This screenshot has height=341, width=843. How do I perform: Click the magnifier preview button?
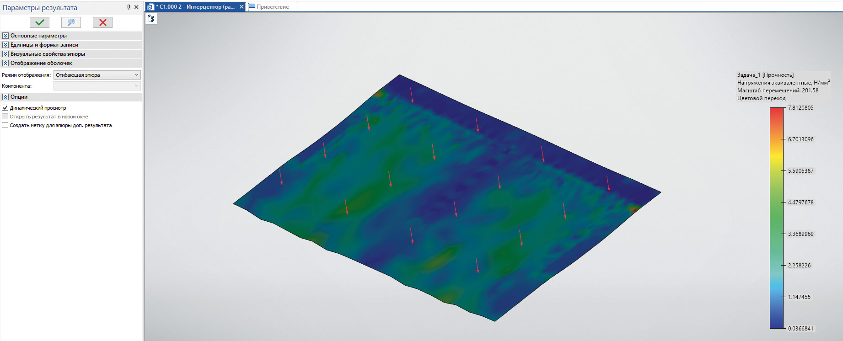pos(71,22)
